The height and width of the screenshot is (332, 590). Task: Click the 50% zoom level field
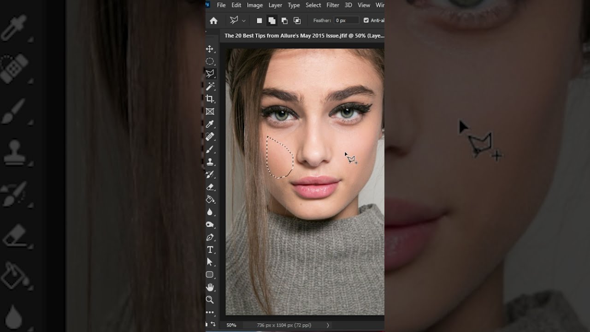231,325
